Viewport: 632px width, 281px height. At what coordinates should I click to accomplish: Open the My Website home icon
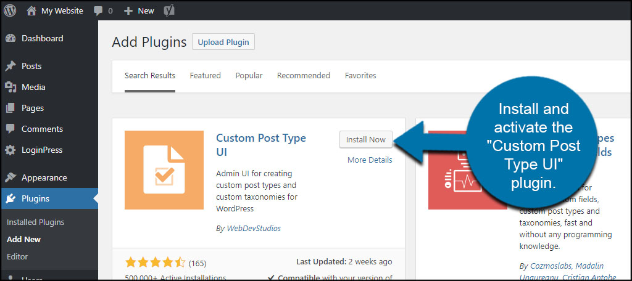(x=32, y=11)
